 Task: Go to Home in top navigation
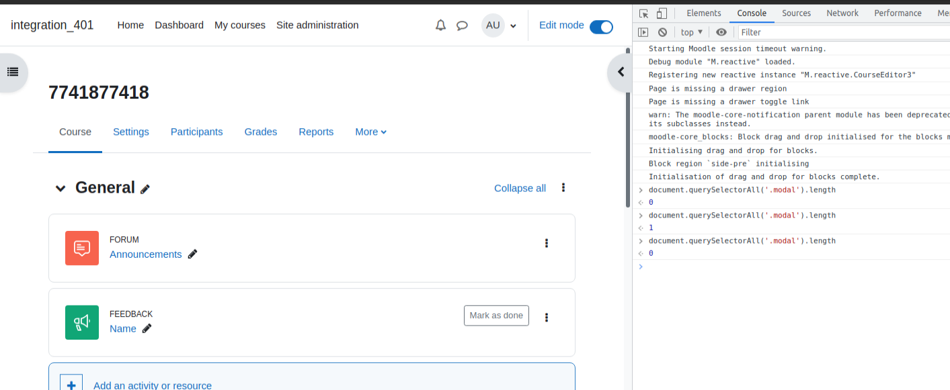[130, 25]
